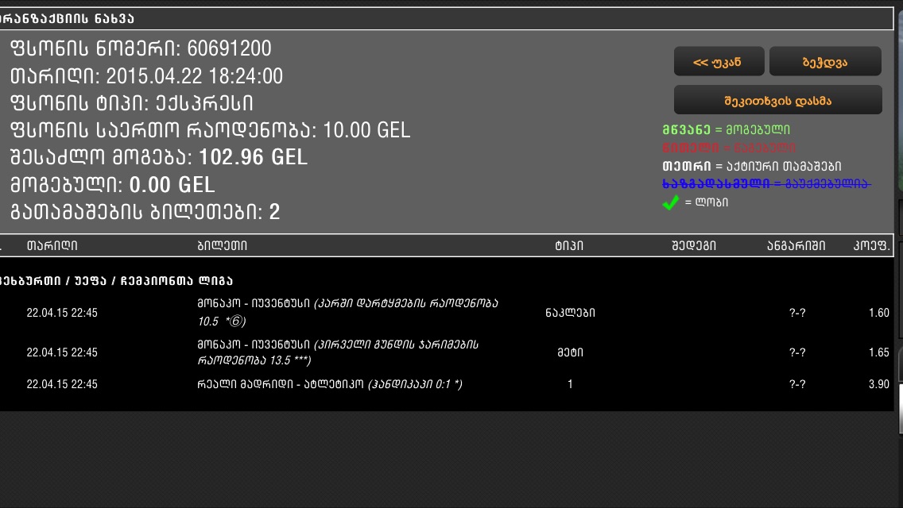Click the ?-? score in მეტი row
Image resolution: width=903 pixels, height=508 pixels.
pos(797,352)
